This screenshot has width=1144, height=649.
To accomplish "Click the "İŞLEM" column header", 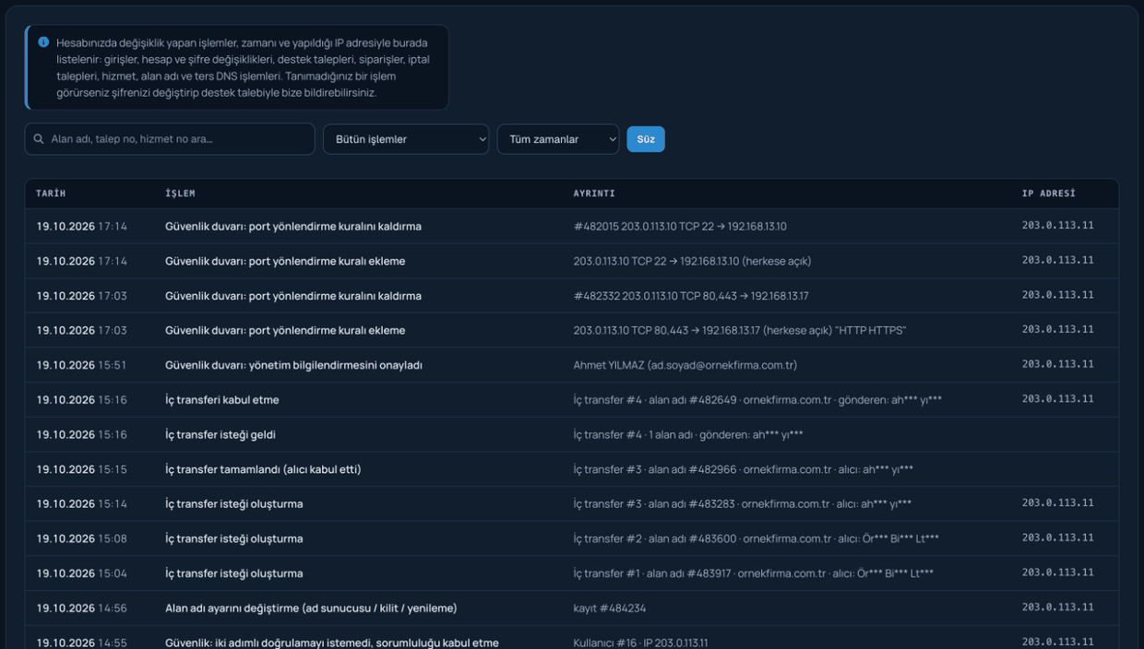I will (180, 194).
